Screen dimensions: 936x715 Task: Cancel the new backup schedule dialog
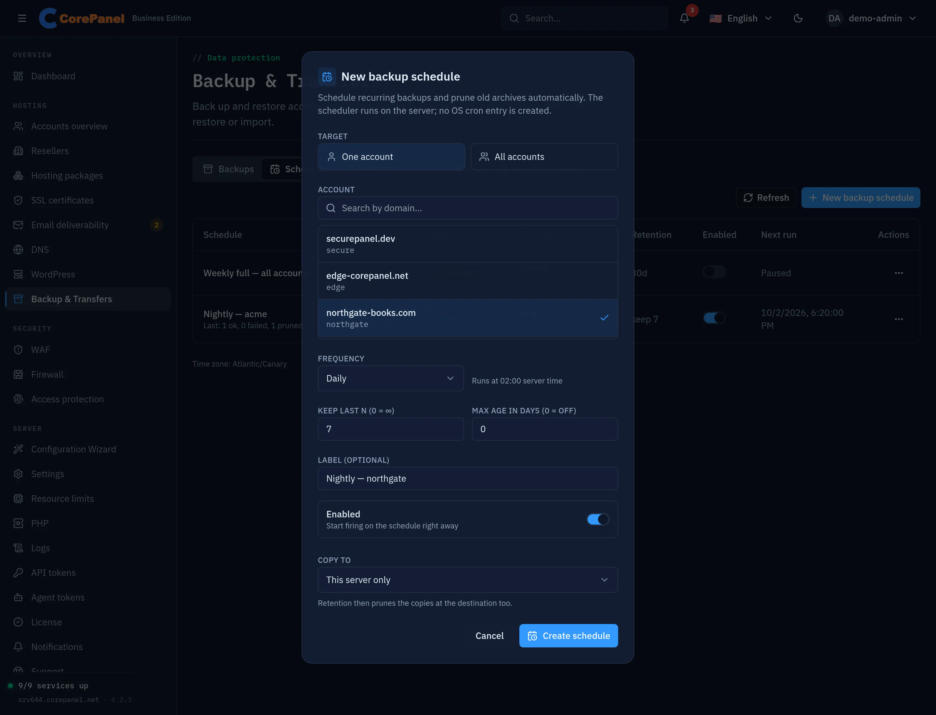(489, 635)
